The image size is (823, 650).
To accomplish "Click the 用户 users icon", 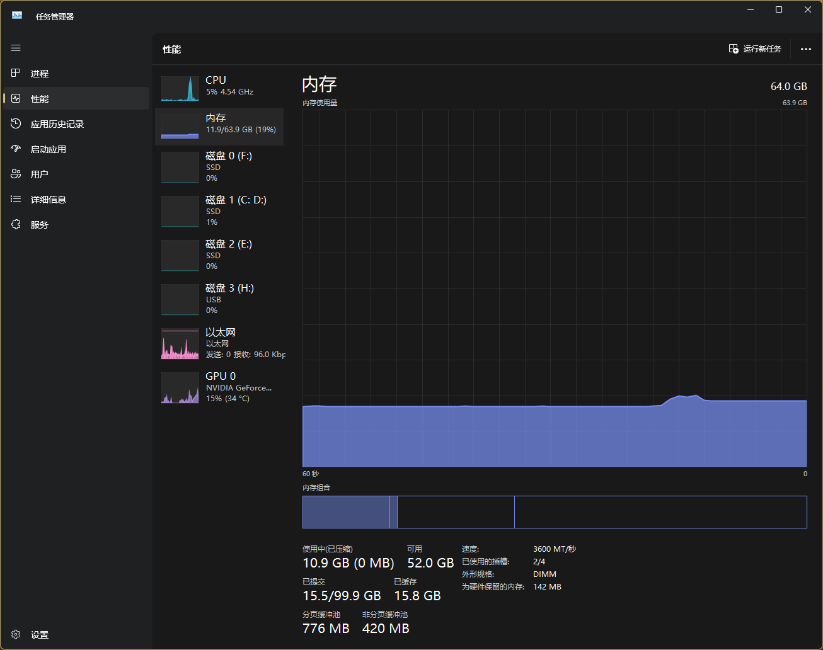I will coord(16,174).
